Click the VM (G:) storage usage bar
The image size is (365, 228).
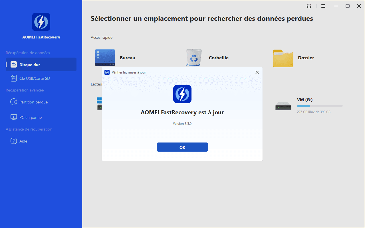[320, 106]
